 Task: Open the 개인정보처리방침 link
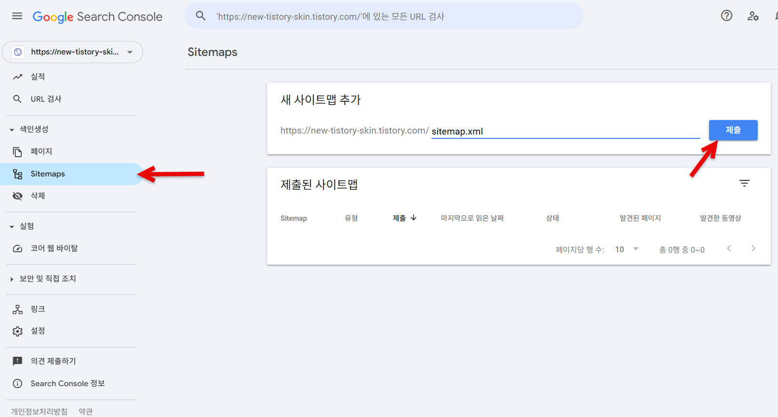pos(40,411)
